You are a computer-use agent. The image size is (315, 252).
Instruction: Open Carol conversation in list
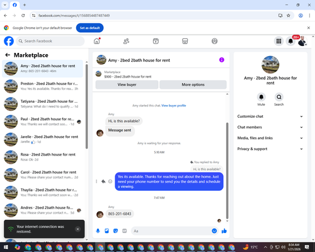(x=42, y=175)
